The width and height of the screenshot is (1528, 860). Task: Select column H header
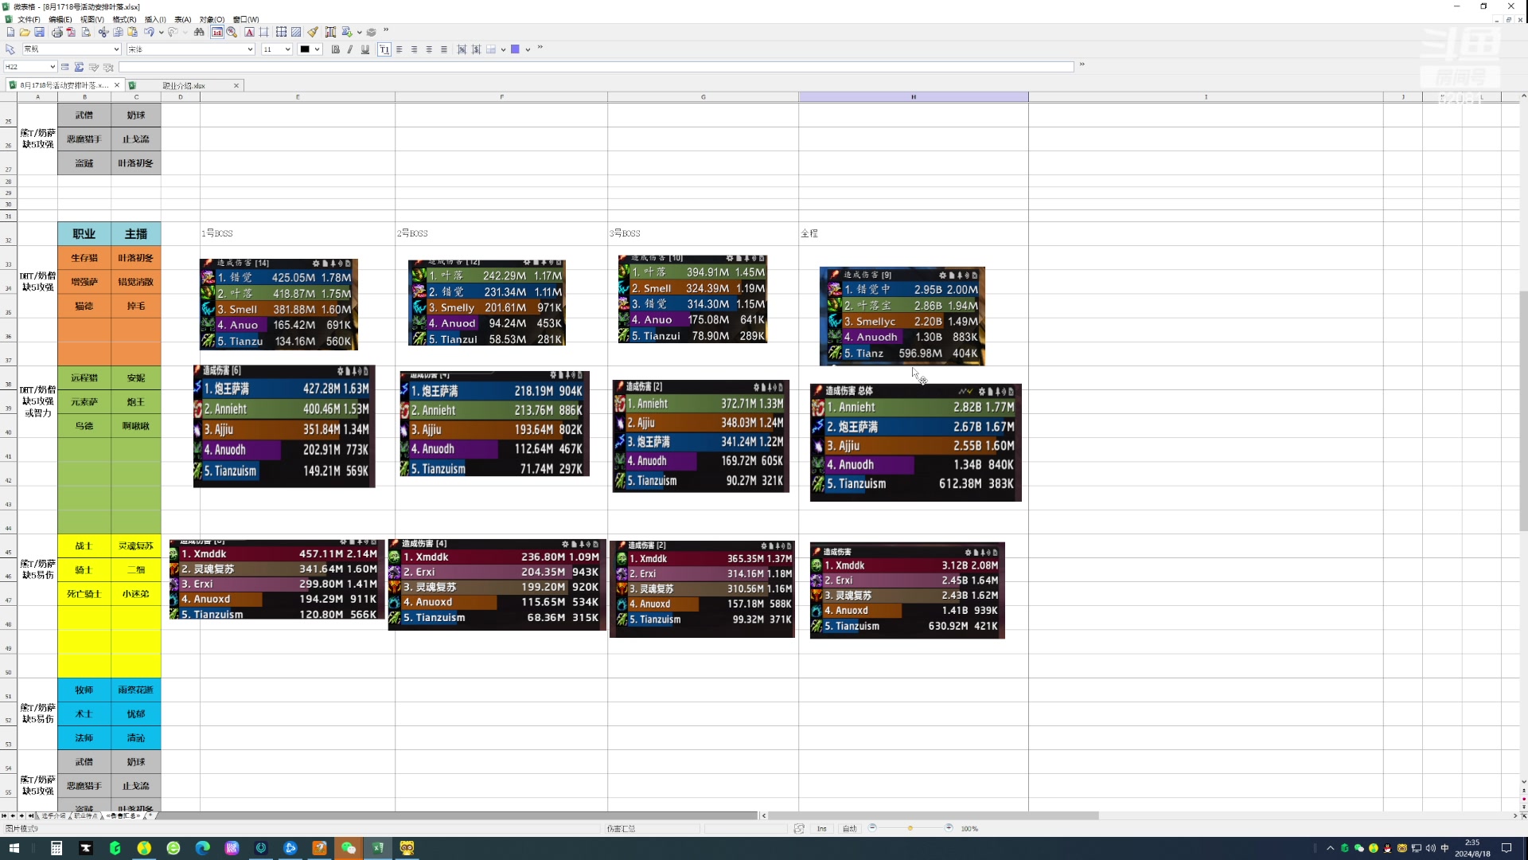click(914, 97)
